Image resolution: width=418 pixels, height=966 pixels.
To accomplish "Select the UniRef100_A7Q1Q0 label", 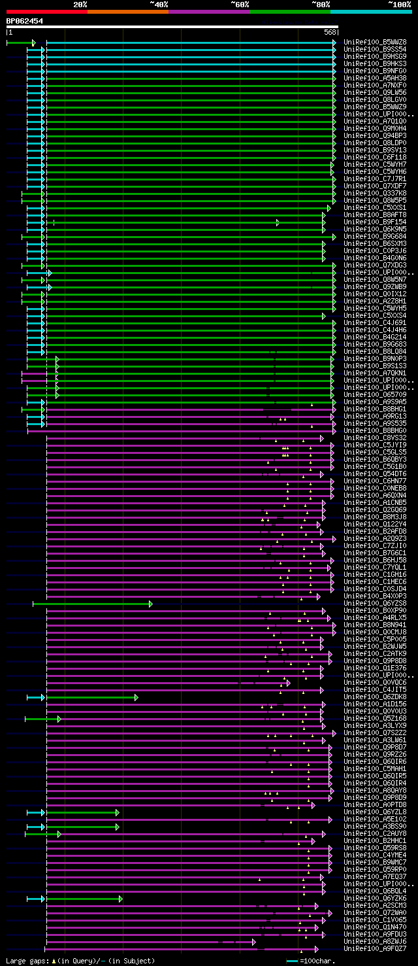I will click(x=375, y=121).
